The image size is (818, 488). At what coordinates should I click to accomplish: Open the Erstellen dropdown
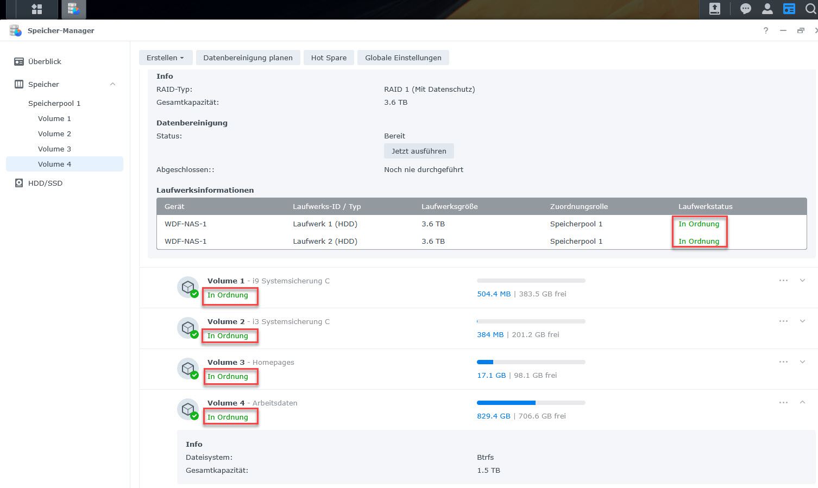pyautogui.click(x=165, y=58)
